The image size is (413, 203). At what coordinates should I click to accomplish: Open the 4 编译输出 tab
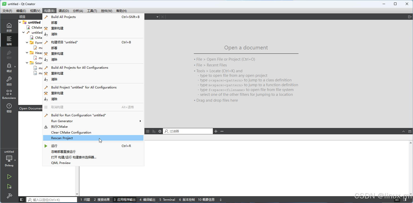(x=147, y=200)
